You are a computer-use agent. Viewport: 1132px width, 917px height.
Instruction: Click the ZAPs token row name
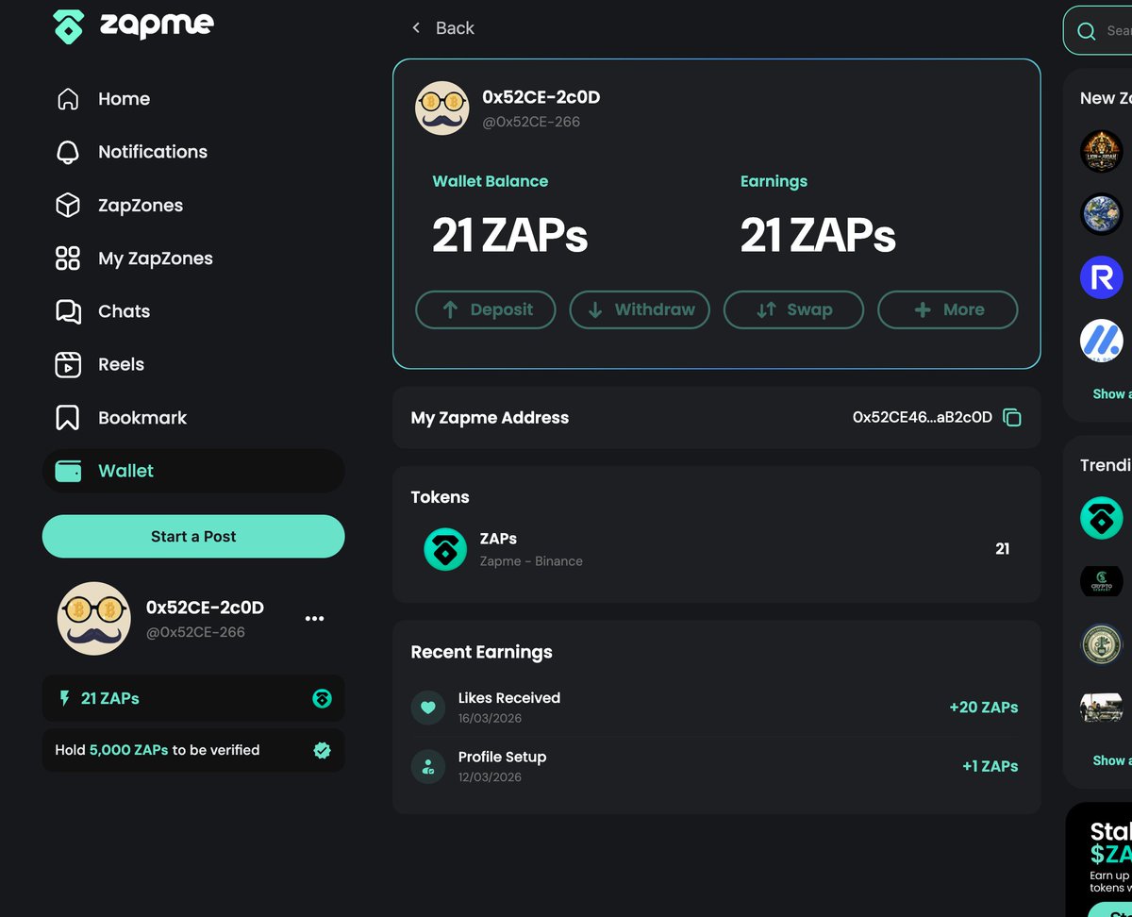[x=498, y=539]
